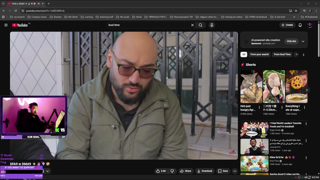Focus the address bar URL
This screenshot has height=180, width=320.
[x=45, y=11]
